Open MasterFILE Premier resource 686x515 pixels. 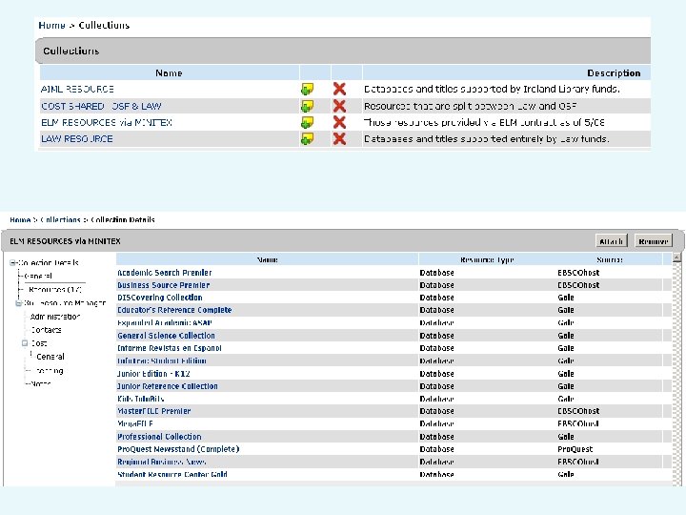coord(154,411)
